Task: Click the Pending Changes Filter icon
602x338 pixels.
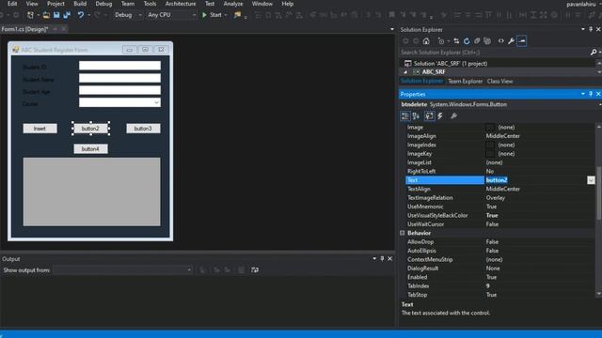Action: point(441,41)
